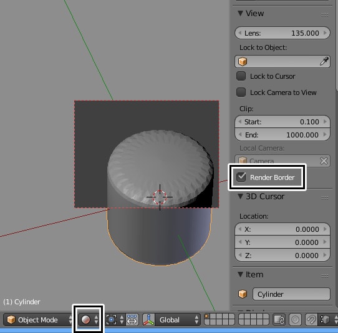Uncheck the Render Border checkbox

point(241,177)
